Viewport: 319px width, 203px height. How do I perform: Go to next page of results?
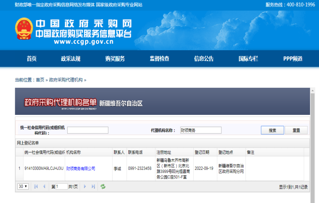(x=85, y=187)
